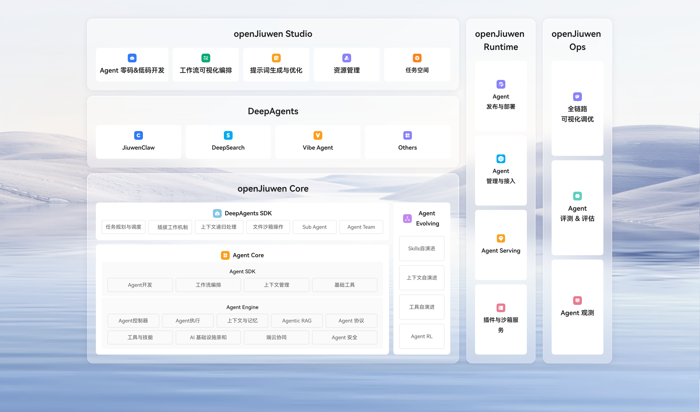
Task: Click the 全链路可视化调优 card
Action: [577, 108]
